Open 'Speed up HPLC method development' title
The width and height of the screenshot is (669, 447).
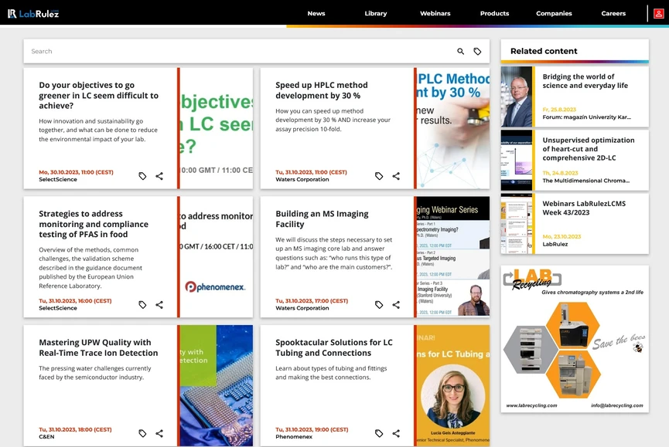click(x=321, y=90)
